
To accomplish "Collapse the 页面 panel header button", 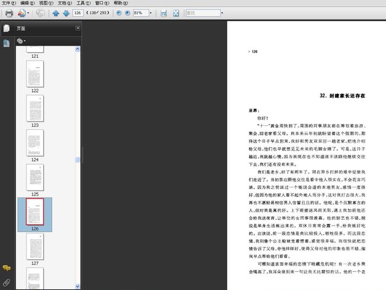I will click(x=78, y=28).
